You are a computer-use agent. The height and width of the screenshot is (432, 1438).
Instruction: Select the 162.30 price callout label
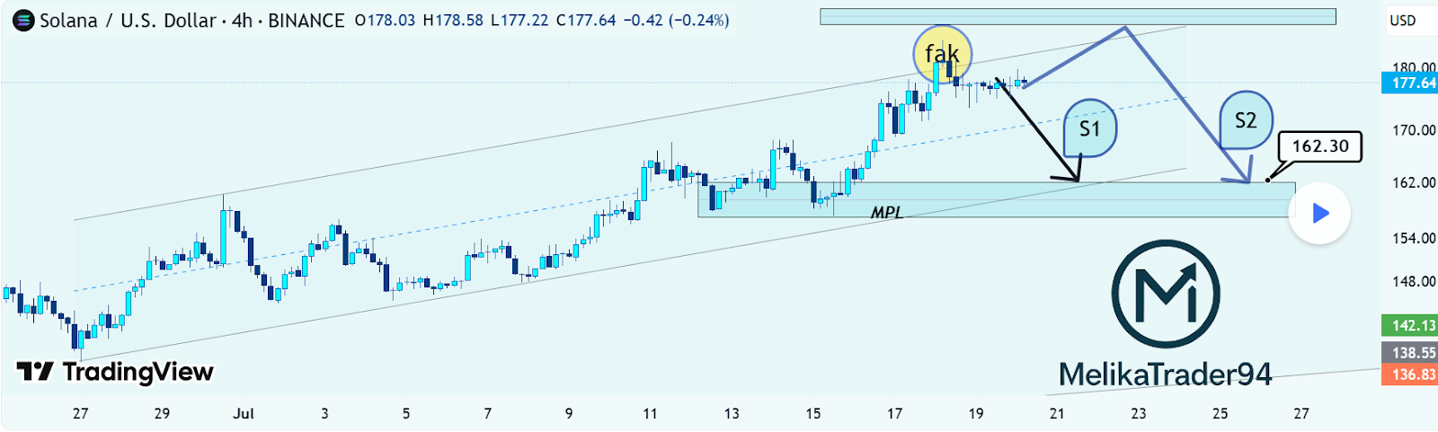[1319, 146]
